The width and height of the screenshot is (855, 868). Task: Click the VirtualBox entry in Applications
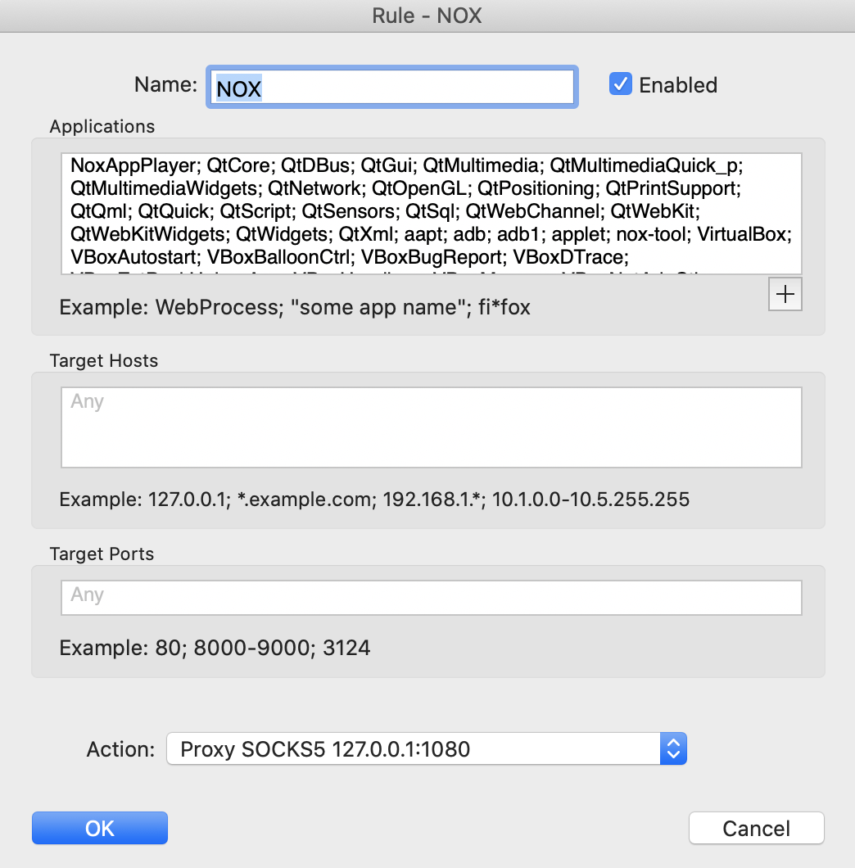point(741,234)
